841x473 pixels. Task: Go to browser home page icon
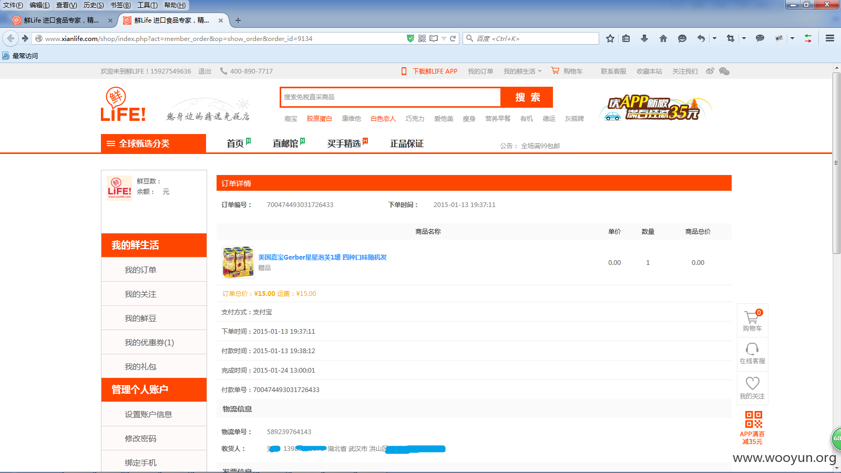click(x=663, y=38)
